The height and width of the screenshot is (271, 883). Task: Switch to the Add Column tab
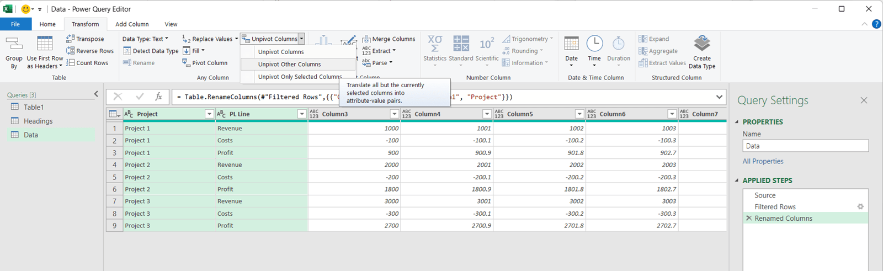(x=132, y=24)
